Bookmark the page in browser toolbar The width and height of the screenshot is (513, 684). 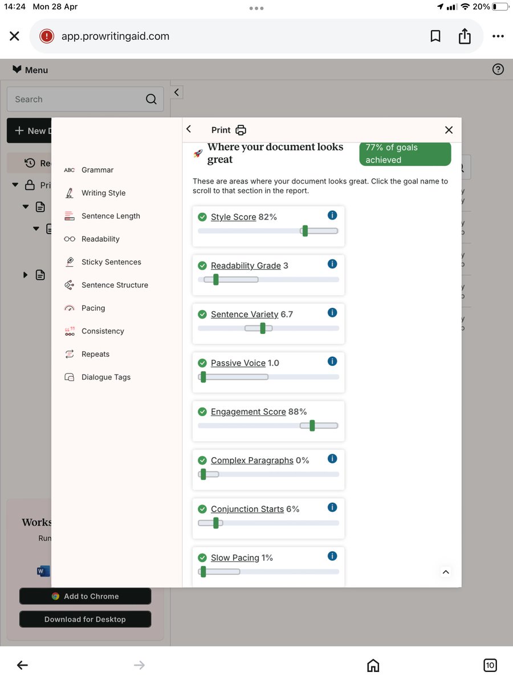click(435, 36)
